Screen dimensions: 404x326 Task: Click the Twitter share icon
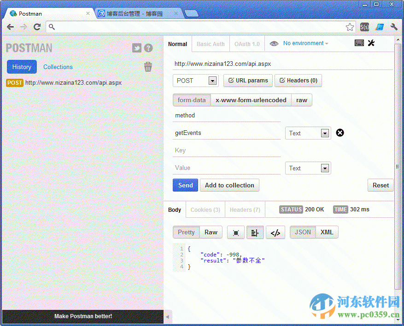click(x=136, y=48)
